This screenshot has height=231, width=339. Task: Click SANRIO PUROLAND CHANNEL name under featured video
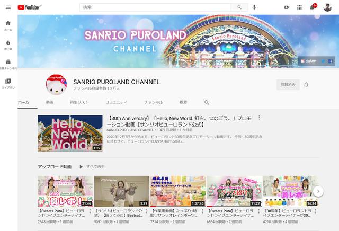pyautogui.click(x=130, y=130)
